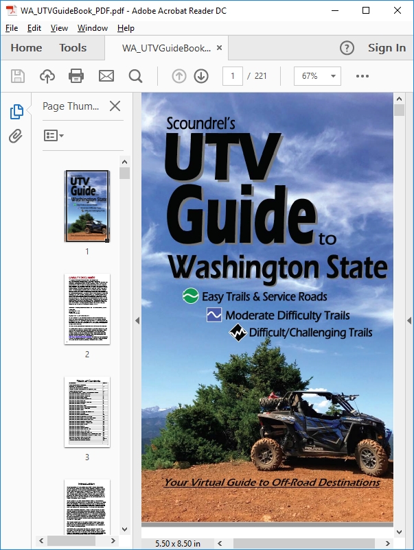Viewport: 414px width, 550px height.
Task: Minimize the Acrobat Reader window
Action: pos(335,10)
